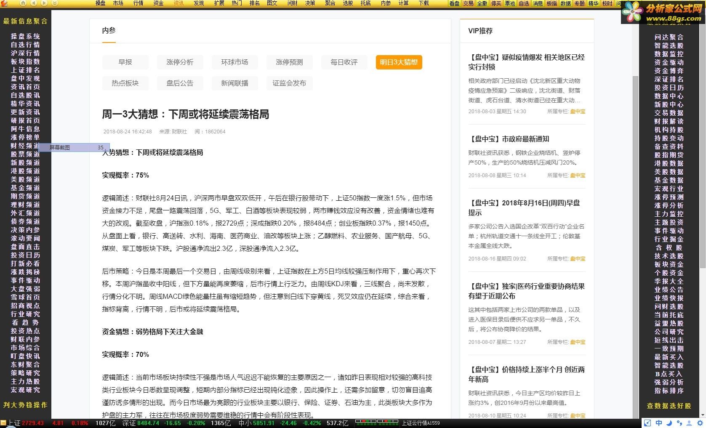Click the 校时 toolbar button
The width and height of the screenshot is (706, 428).
[x=607, y=3]
